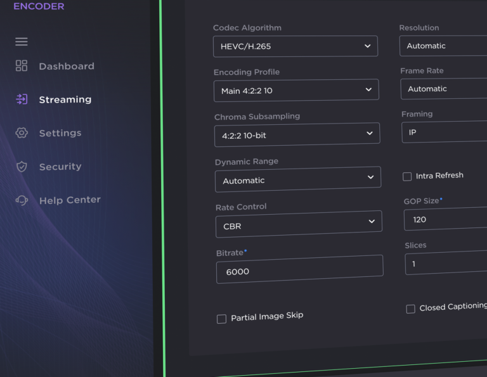Click the Security shield icon

point(22,167)
